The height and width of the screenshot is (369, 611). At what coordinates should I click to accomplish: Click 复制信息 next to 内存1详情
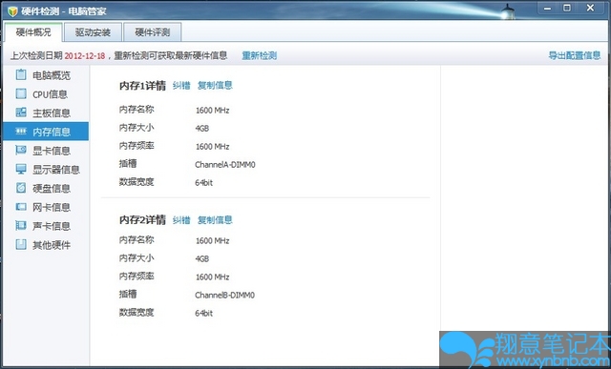[215, 85]
